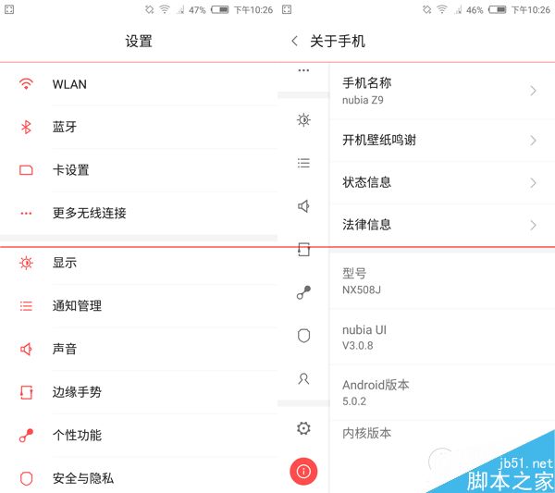Tap the red SIM card settings icon
Viewport: 555px width, 493px height.
pyautogui.click(x=26, y=170)
